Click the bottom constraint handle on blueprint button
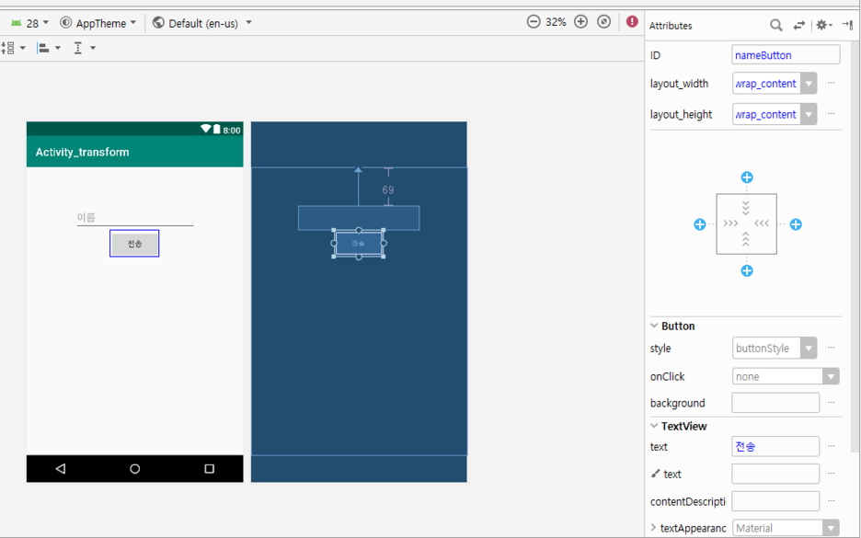 (359, 257)
